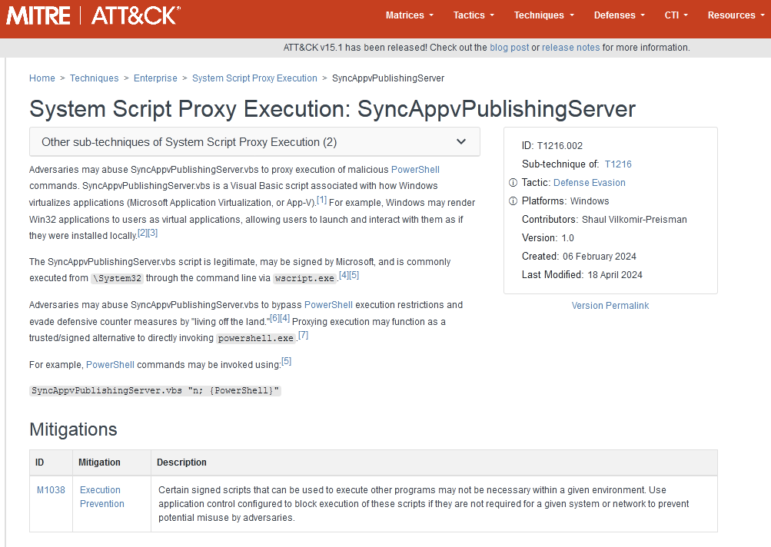The image size is (771, 547).
Task: Open the release notes link
Action: click(571, 48)
